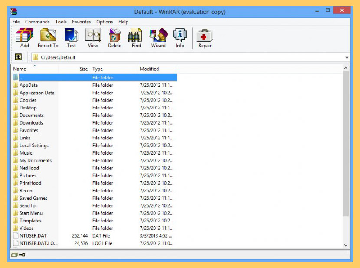Select the Music folder icon
Viewport: 360px width, 268px height.
pos(15,153)
